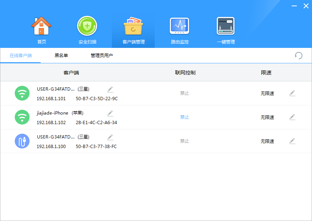Edit speed limit for 192.168.1.100
Screen dimensions: 312x221
coord(292,141)
